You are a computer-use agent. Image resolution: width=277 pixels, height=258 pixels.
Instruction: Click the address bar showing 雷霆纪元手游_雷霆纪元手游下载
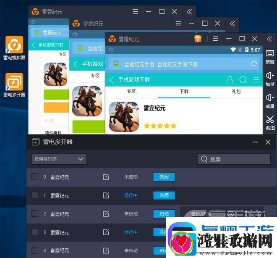click(184, 64)
